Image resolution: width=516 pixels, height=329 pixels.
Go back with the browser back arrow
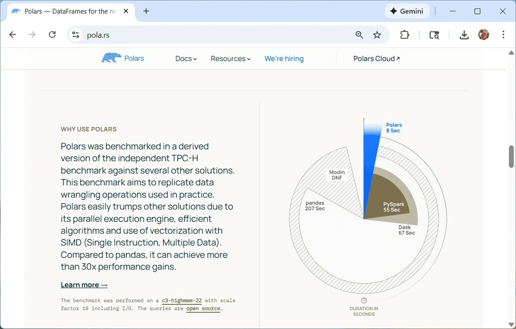click(x=12, y=34)
